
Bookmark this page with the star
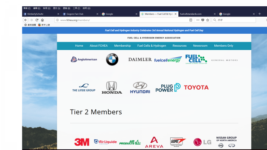click(208, 20)
